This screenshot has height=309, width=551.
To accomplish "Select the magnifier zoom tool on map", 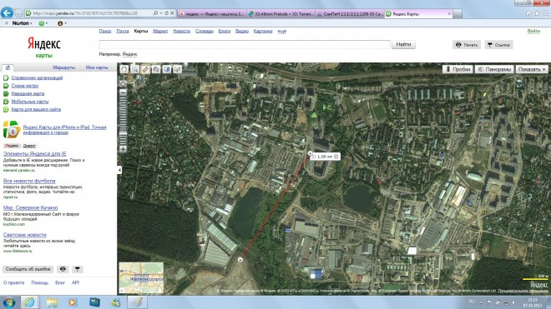I will point(135,69).
